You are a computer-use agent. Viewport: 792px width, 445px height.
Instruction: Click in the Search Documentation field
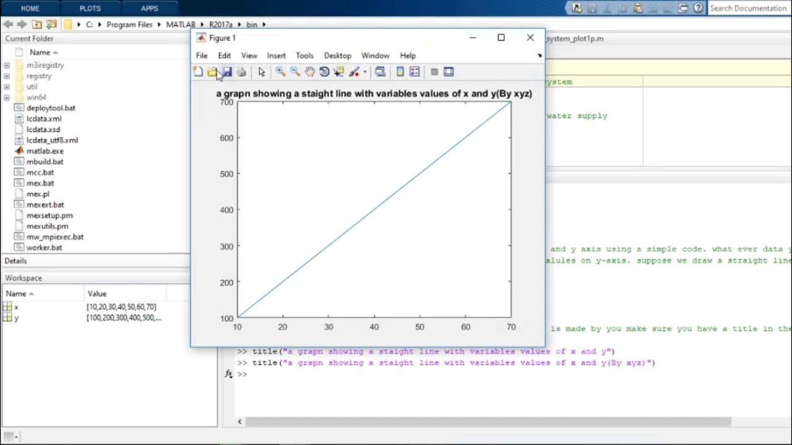coord(748,9)
